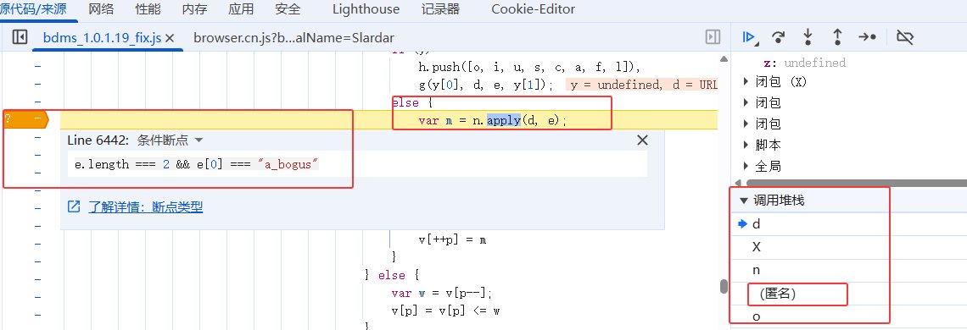Switch to the 应用 panel
Image resolution: width=967 pixels, height=330 pixels.
click(x=241, y=9)
